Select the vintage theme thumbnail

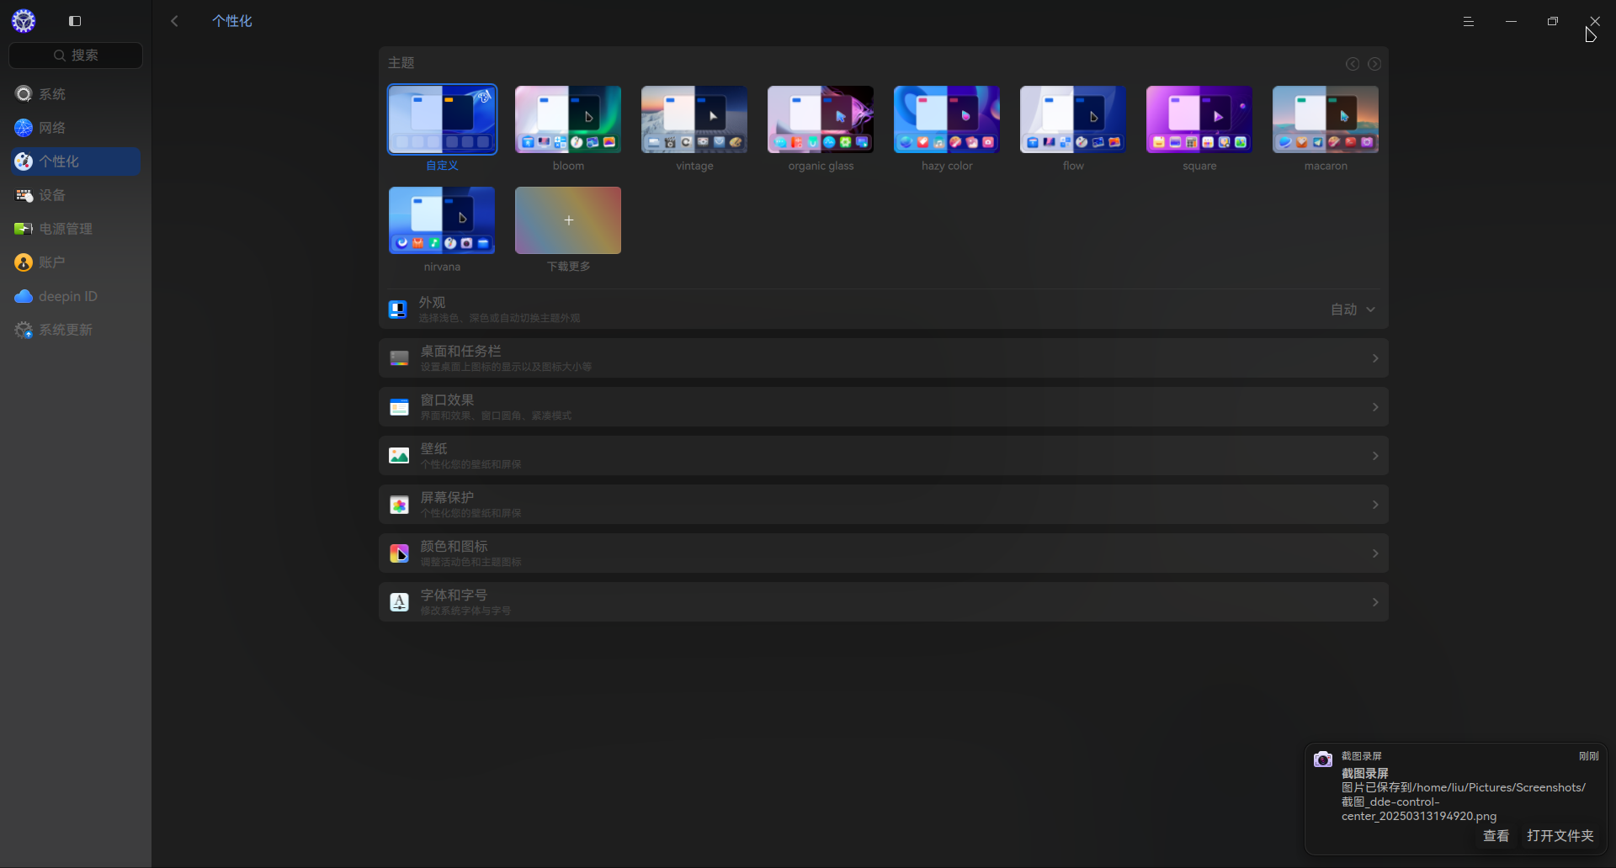(694, 119)
